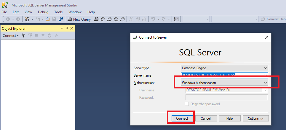Click the Object Explorer activity pulse icon

click(x=56, y=36)
